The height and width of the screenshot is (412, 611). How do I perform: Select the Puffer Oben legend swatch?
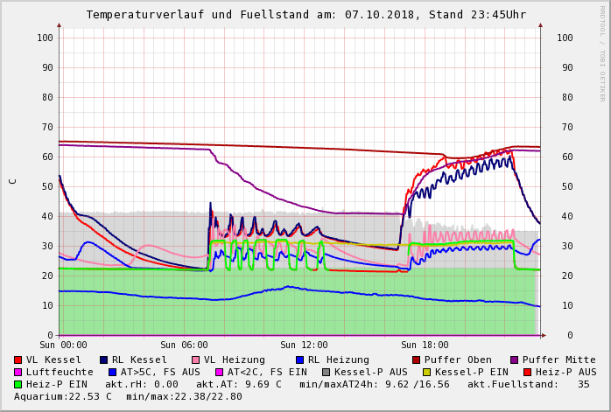[x=416, y=360]
